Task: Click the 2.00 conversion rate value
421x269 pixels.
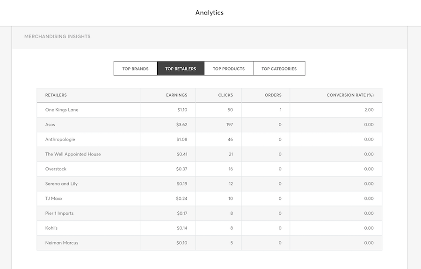Action: click(x=369, y=110)
